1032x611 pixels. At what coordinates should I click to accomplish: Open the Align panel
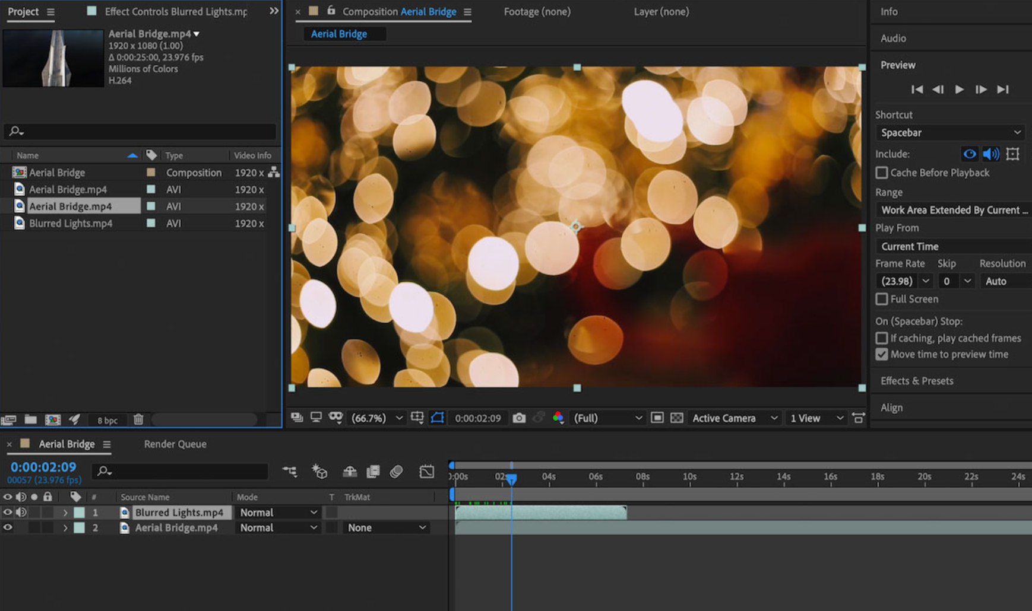[891, 408]
